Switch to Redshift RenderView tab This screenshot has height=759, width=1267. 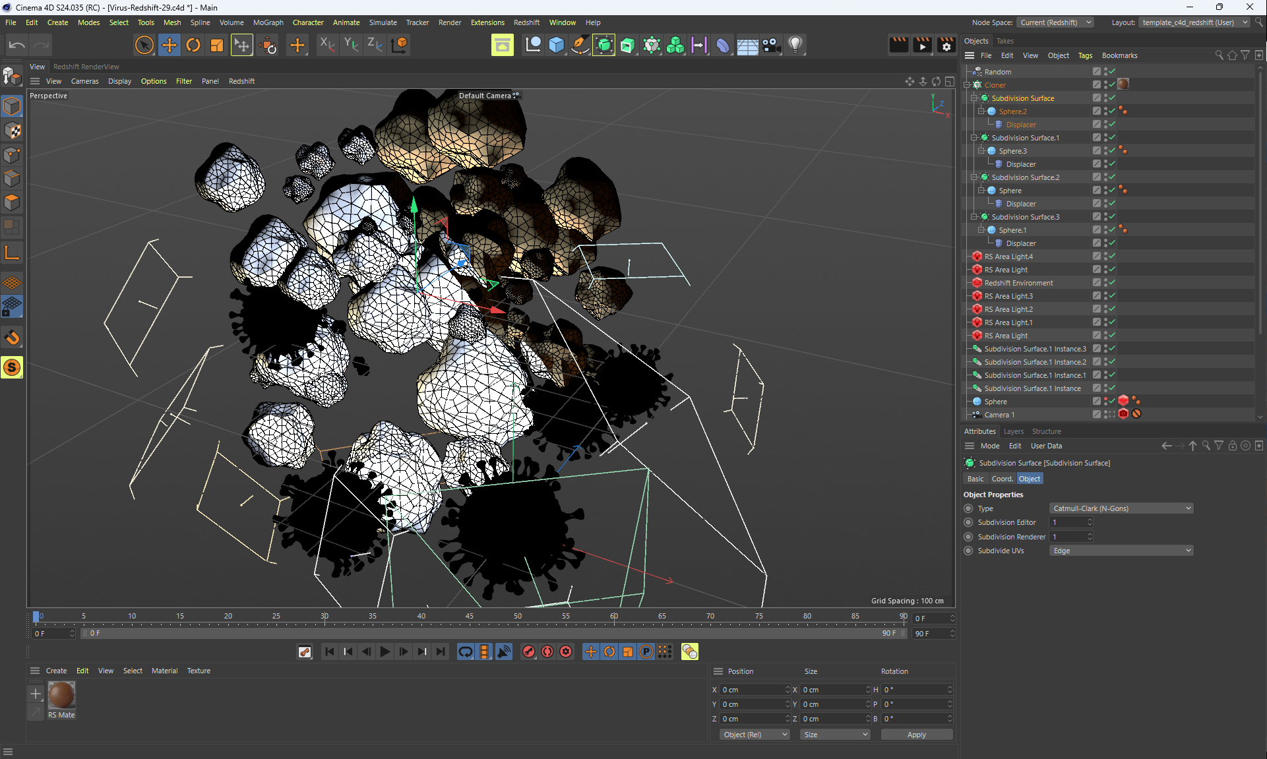coord(86,67)
